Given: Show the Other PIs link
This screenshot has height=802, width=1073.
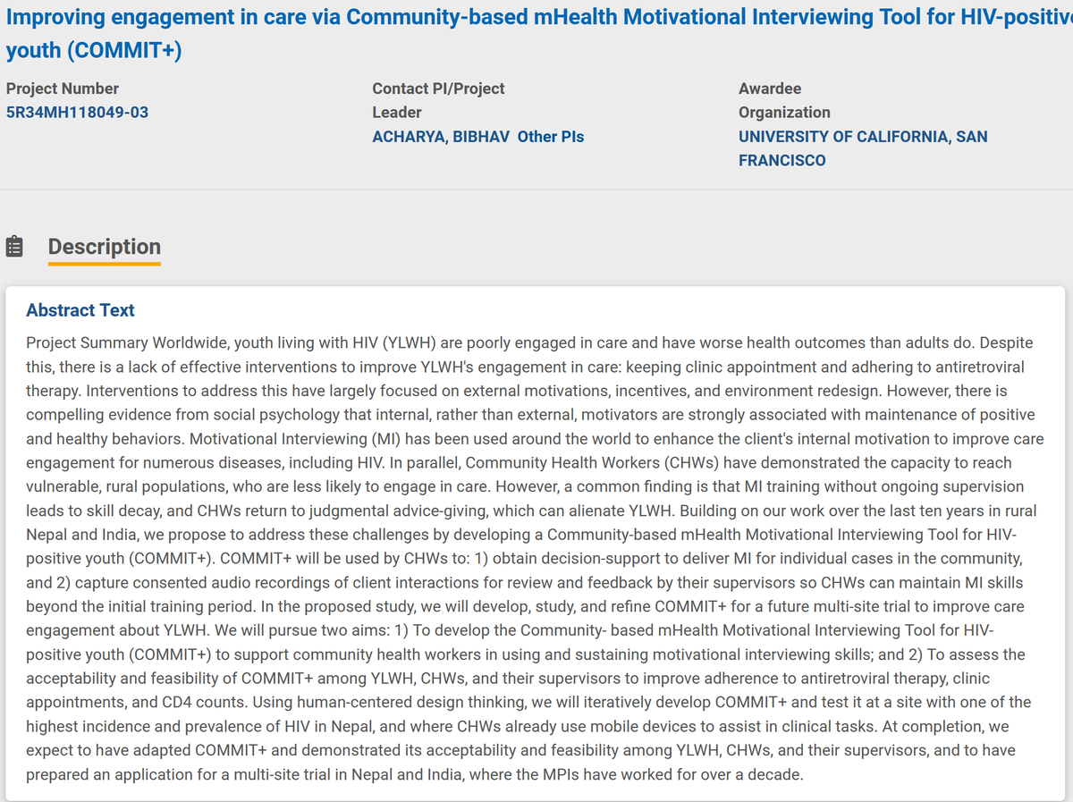Looking at the screenshot, I should click(x=551, y=137).
